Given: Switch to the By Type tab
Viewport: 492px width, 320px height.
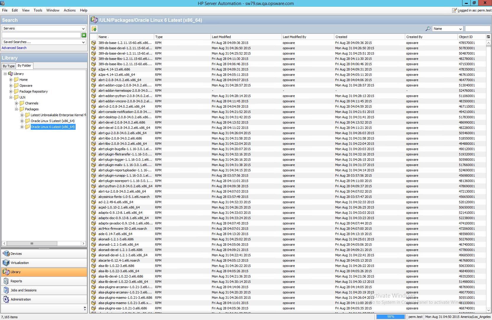Looking at the screenshot, I should point(9,66).
